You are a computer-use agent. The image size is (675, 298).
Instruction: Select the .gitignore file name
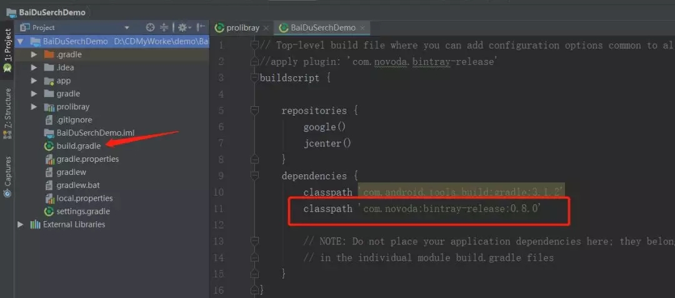click(74, 120)
